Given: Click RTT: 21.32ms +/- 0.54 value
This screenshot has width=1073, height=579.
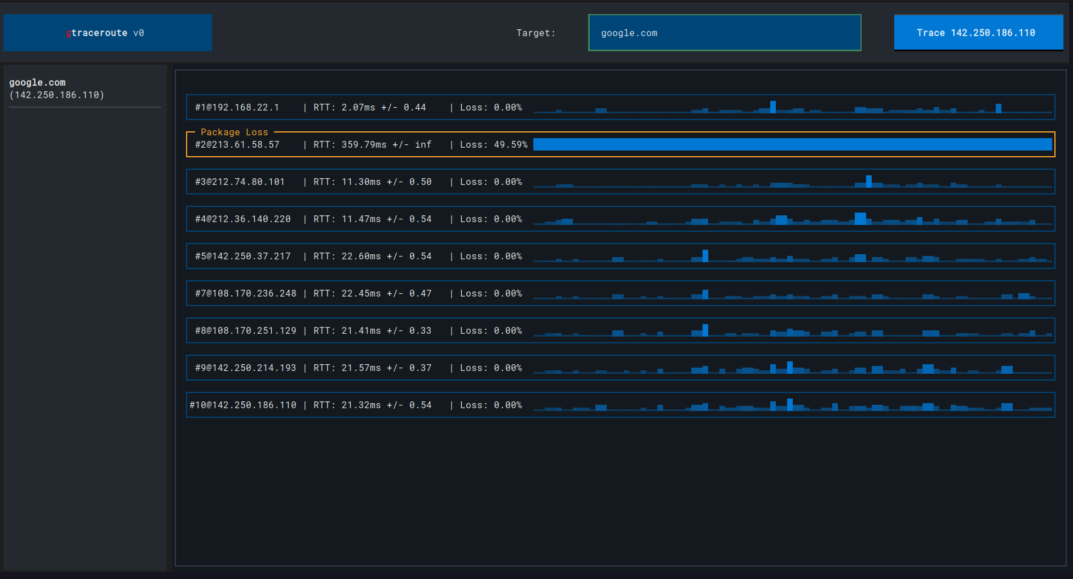Looking at the screenshot, I should tap(373, 405).
